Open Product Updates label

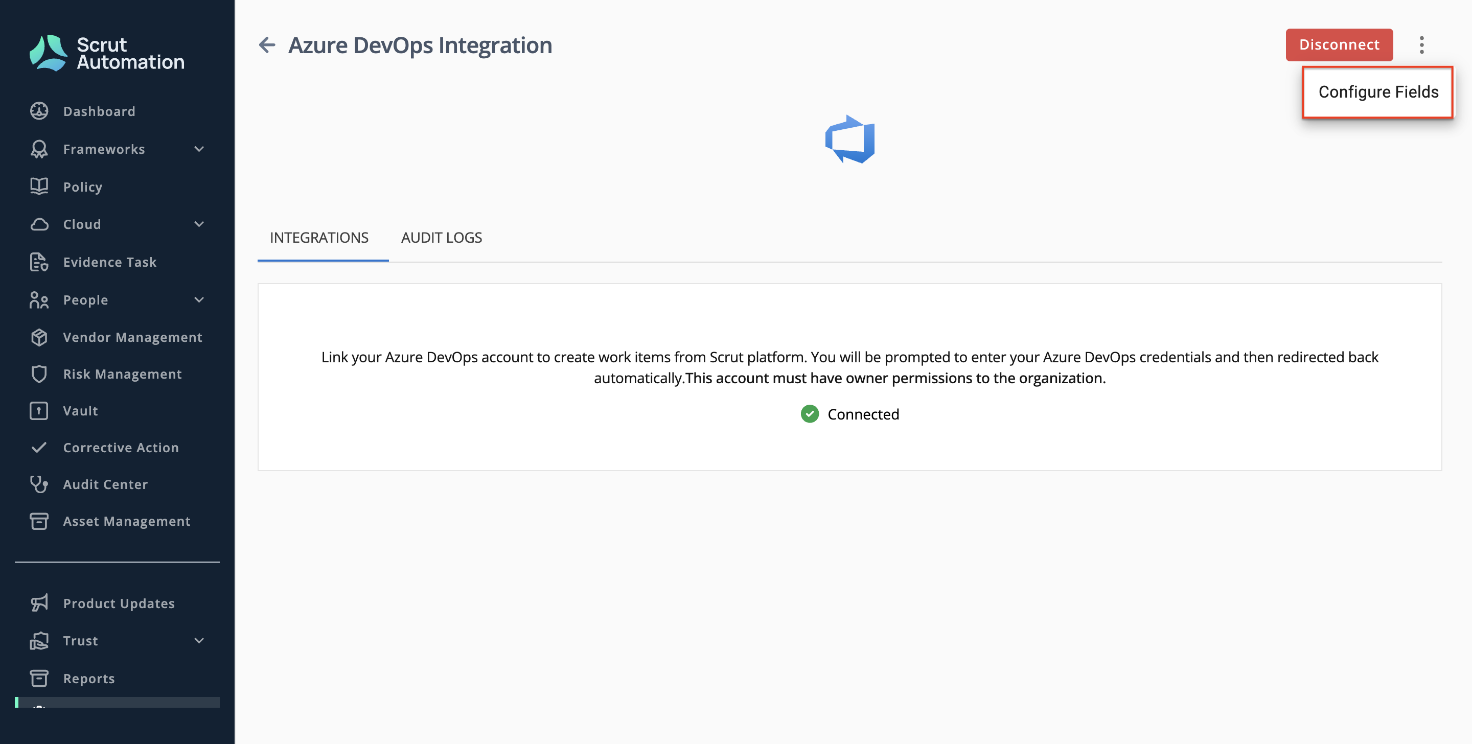pyautogui.click(x=119, y=603)
